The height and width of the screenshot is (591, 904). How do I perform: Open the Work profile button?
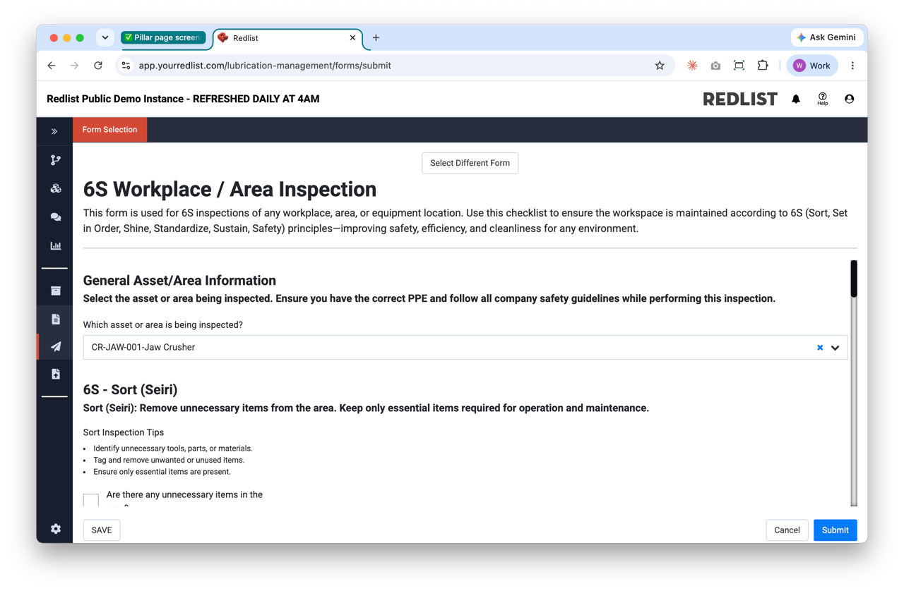coord(812,66)
